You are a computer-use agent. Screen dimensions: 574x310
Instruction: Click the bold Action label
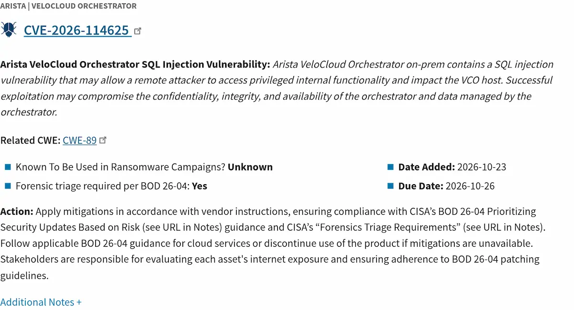pos(17,211)
